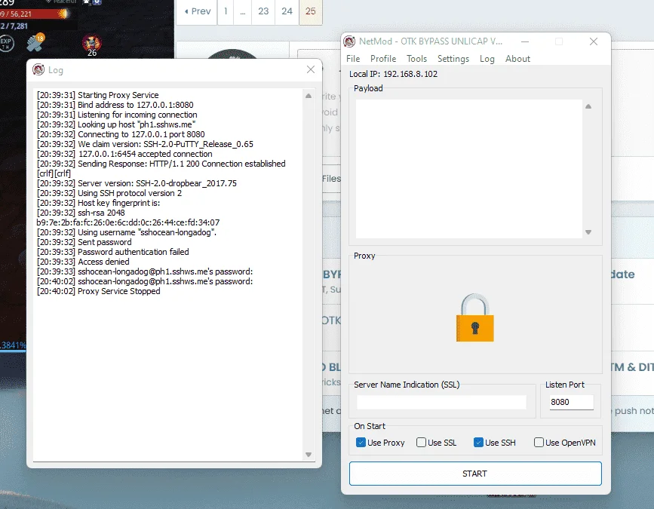Click the Payload scroll down arrow
This screenshot has width=654, height=509.
click(x=588, y=232)
